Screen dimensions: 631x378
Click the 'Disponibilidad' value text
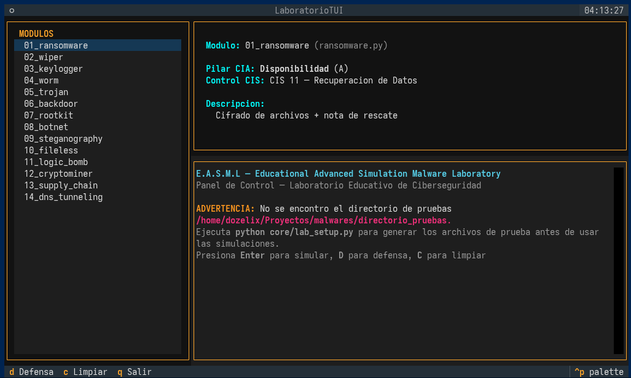click(x=294, y=69)
